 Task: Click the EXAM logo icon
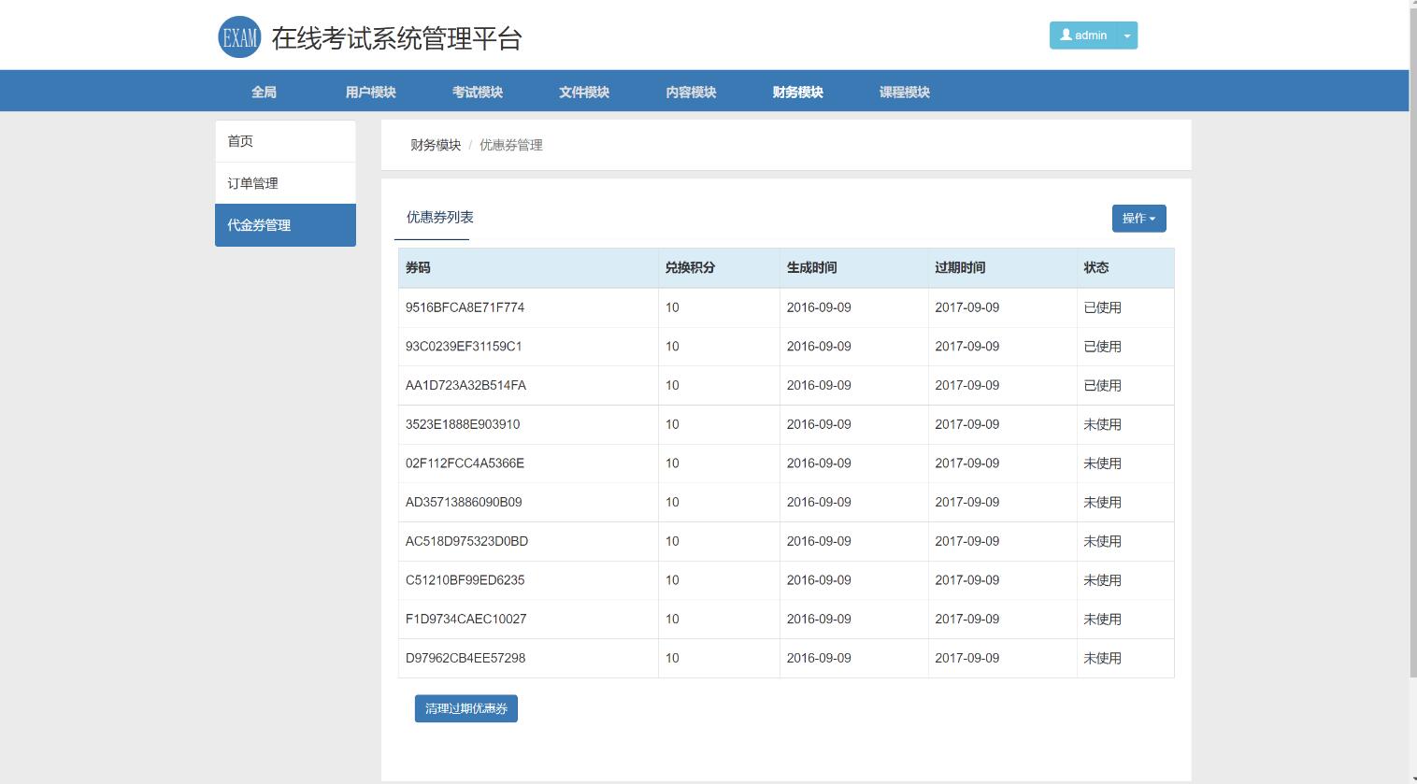[x=239, y=37]
